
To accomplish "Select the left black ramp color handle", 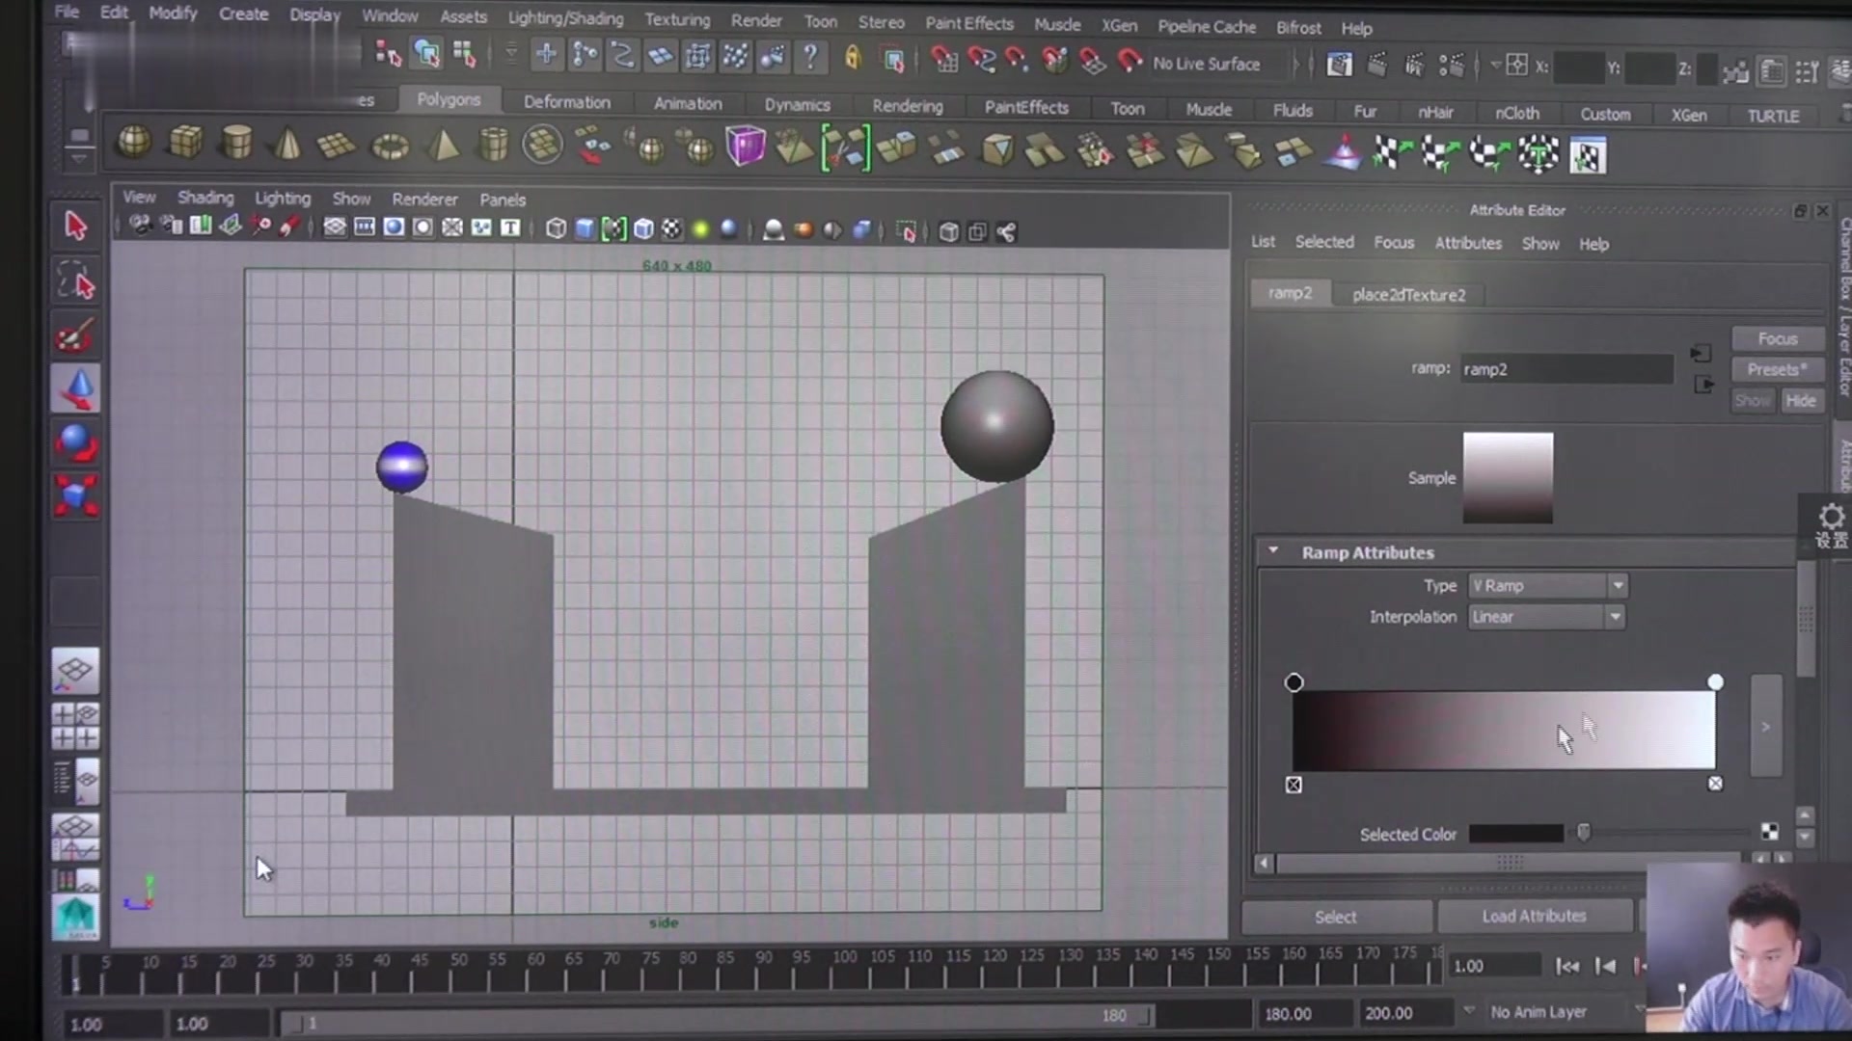I will click(1294, 682).
